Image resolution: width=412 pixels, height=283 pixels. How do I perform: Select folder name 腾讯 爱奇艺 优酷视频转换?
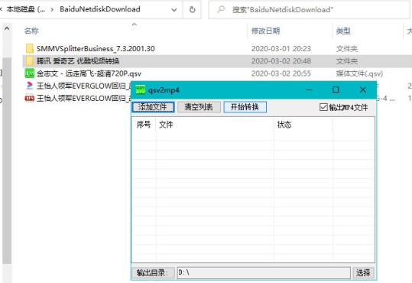78,61
